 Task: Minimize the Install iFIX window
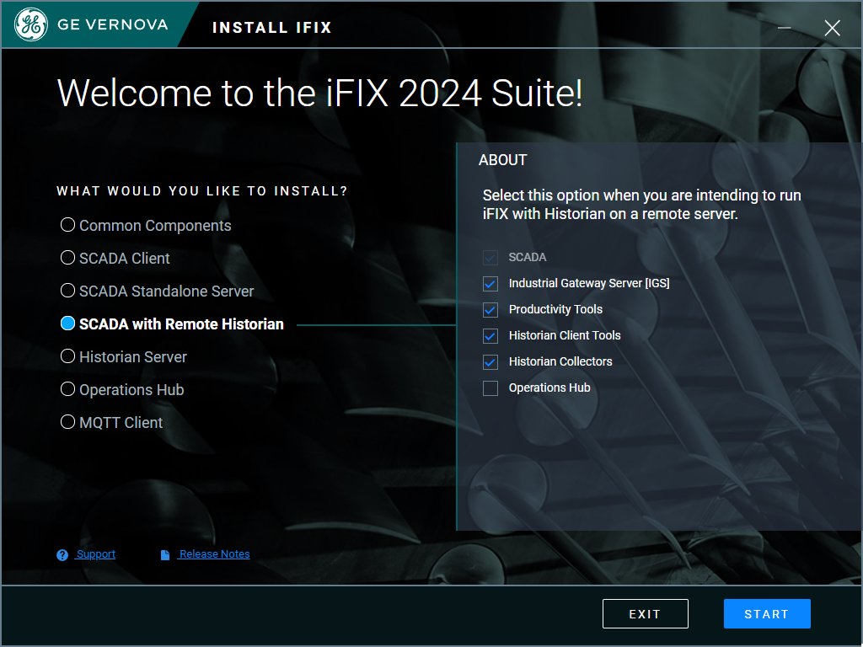tap(785, 27)
